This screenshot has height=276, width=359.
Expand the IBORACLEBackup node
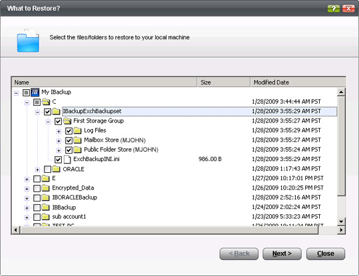tap(27, 198)
